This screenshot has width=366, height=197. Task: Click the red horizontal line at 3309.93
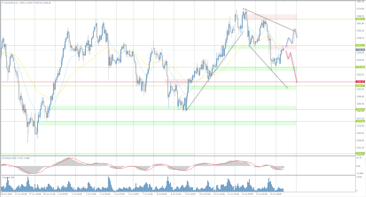pos(107,82)
